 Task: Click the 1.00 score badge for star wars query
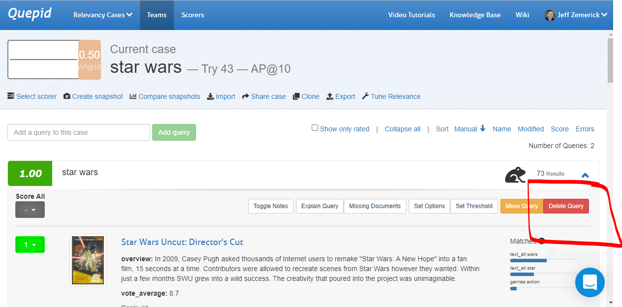pyautogui.click(x=30, y=174)
